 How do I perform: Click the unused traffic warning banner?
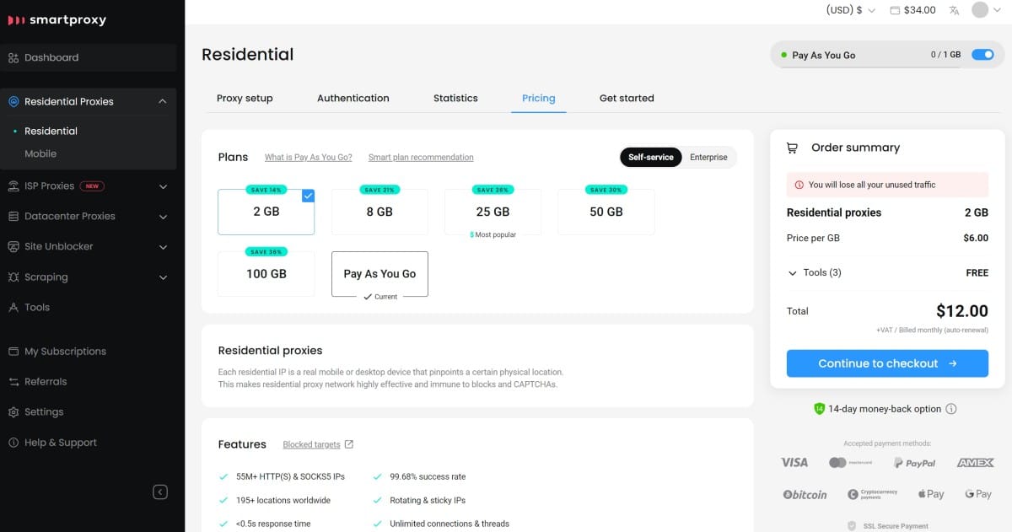887,185
